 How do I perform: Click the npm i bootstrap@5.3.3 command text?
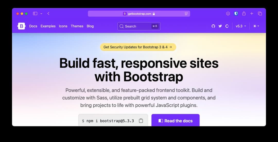pyautogui.click(x=110, y=121)
